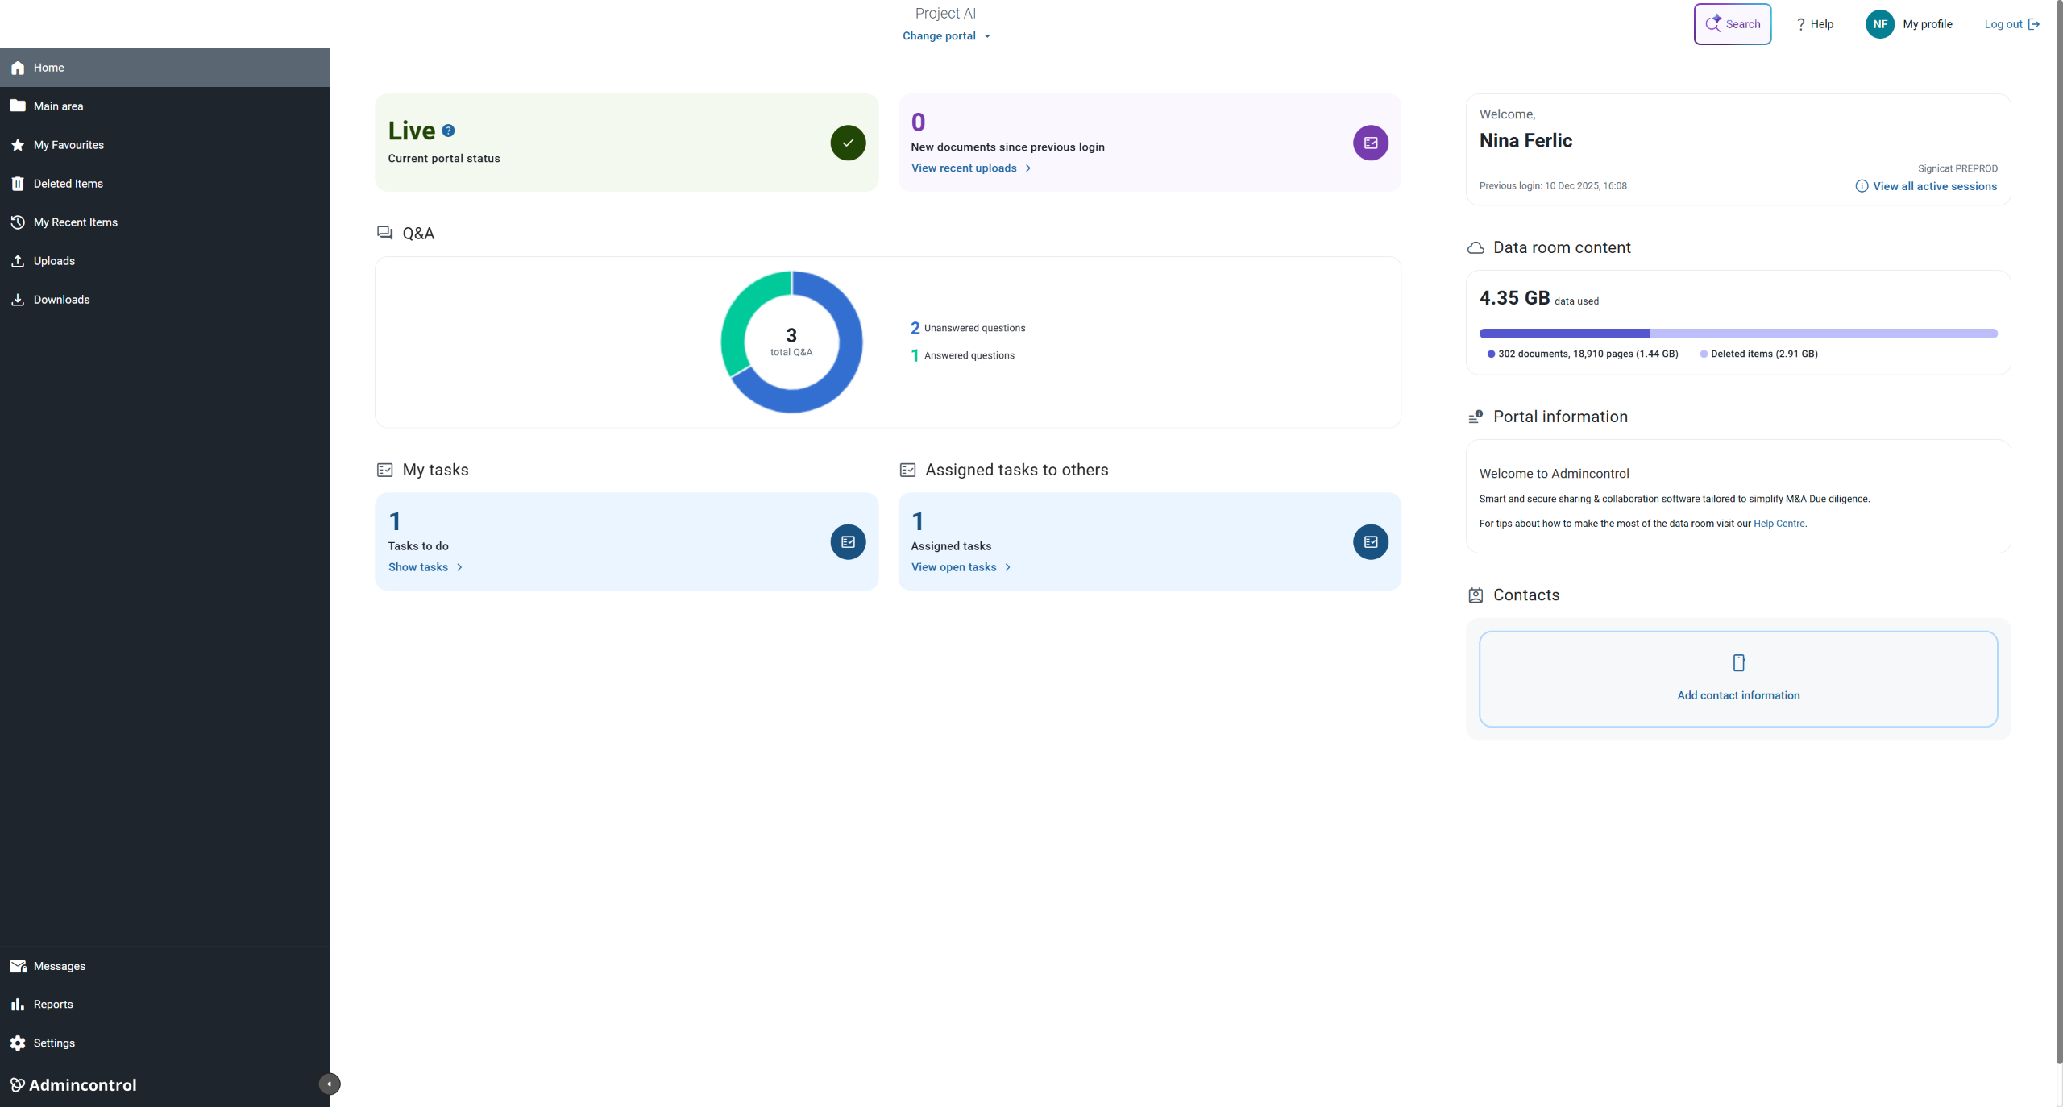Image resolution: width=2063 pixels, height=1107 pixels.
Task: Click the phone icon in Contacts card
Action: click(x=1738, y=662)
